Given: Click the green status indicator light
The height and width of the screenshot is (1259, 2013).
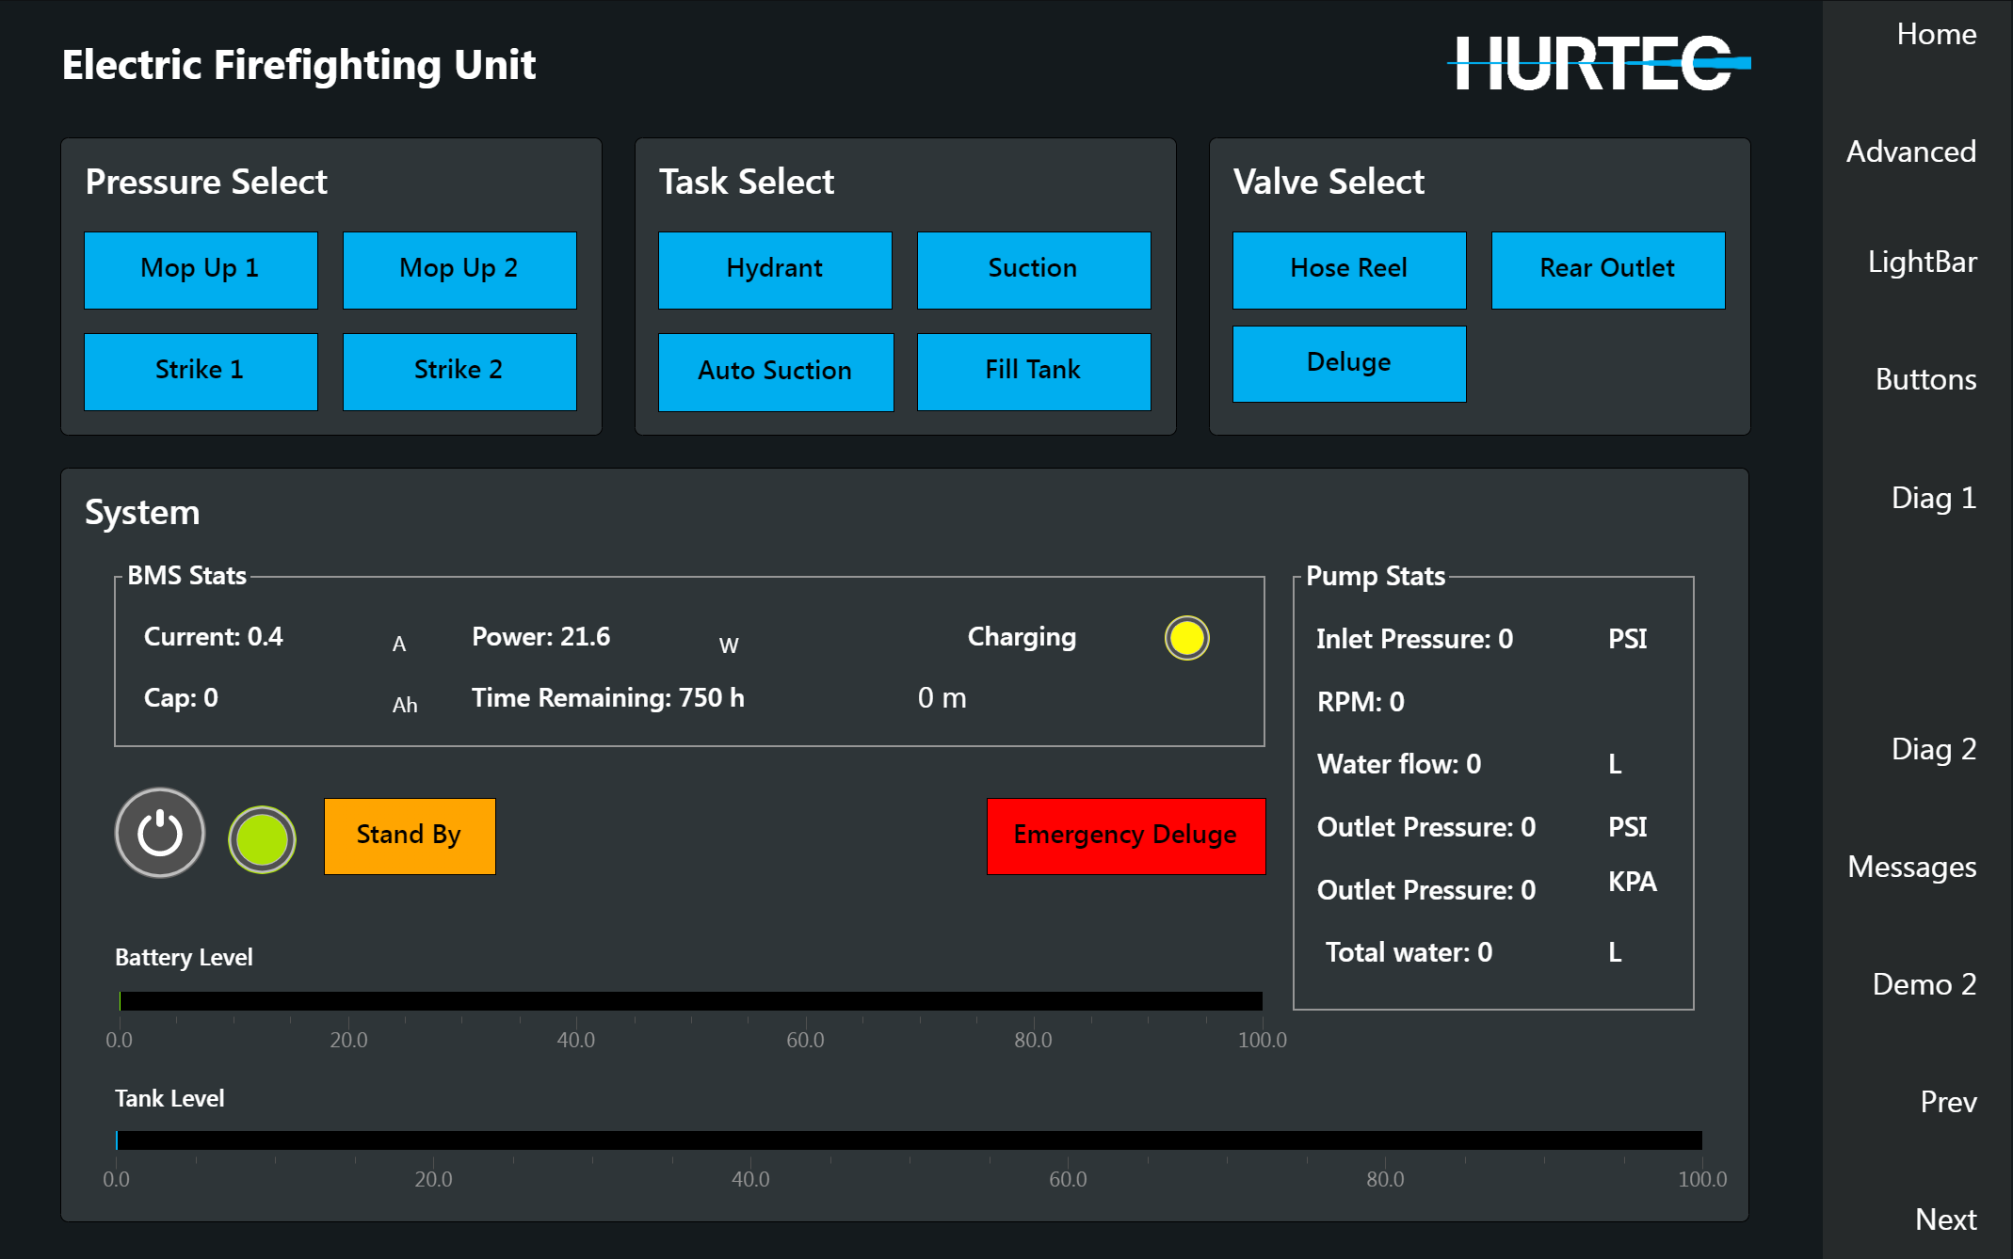Looking at the screenshot, I should click(x=262, y=839).
